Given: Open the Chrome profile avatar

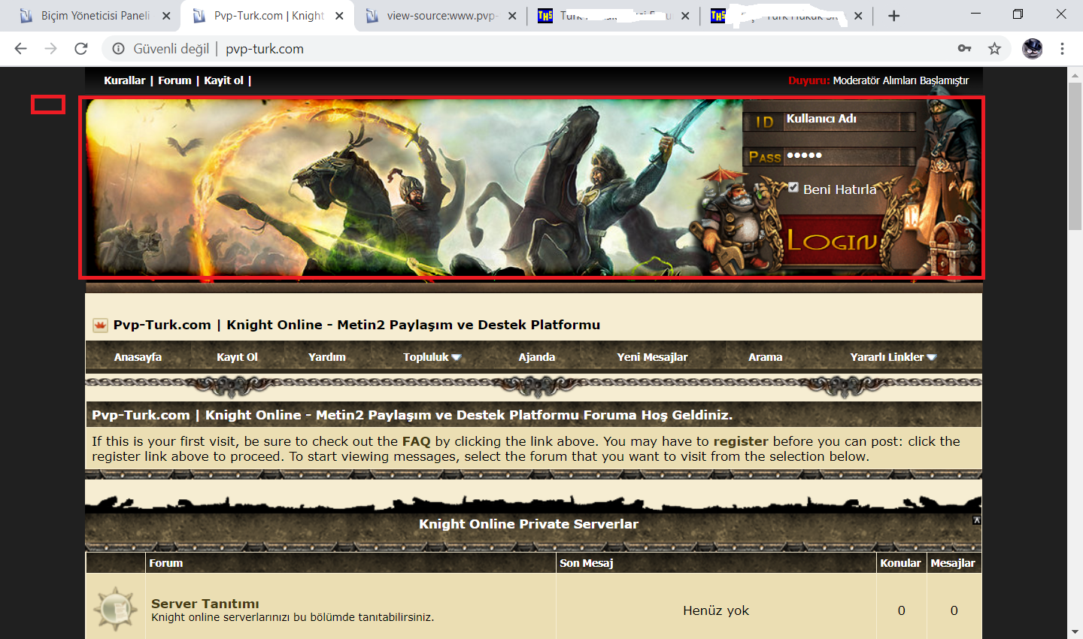Looking at the screenshot, I should click(1032, 49).
